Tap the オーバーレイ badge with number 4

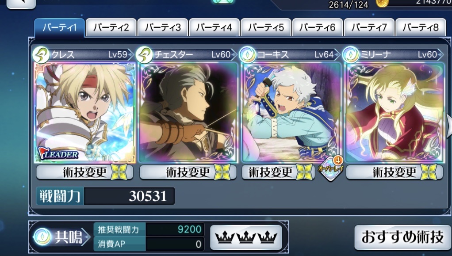pyautogui.click(x=330, y=168)
